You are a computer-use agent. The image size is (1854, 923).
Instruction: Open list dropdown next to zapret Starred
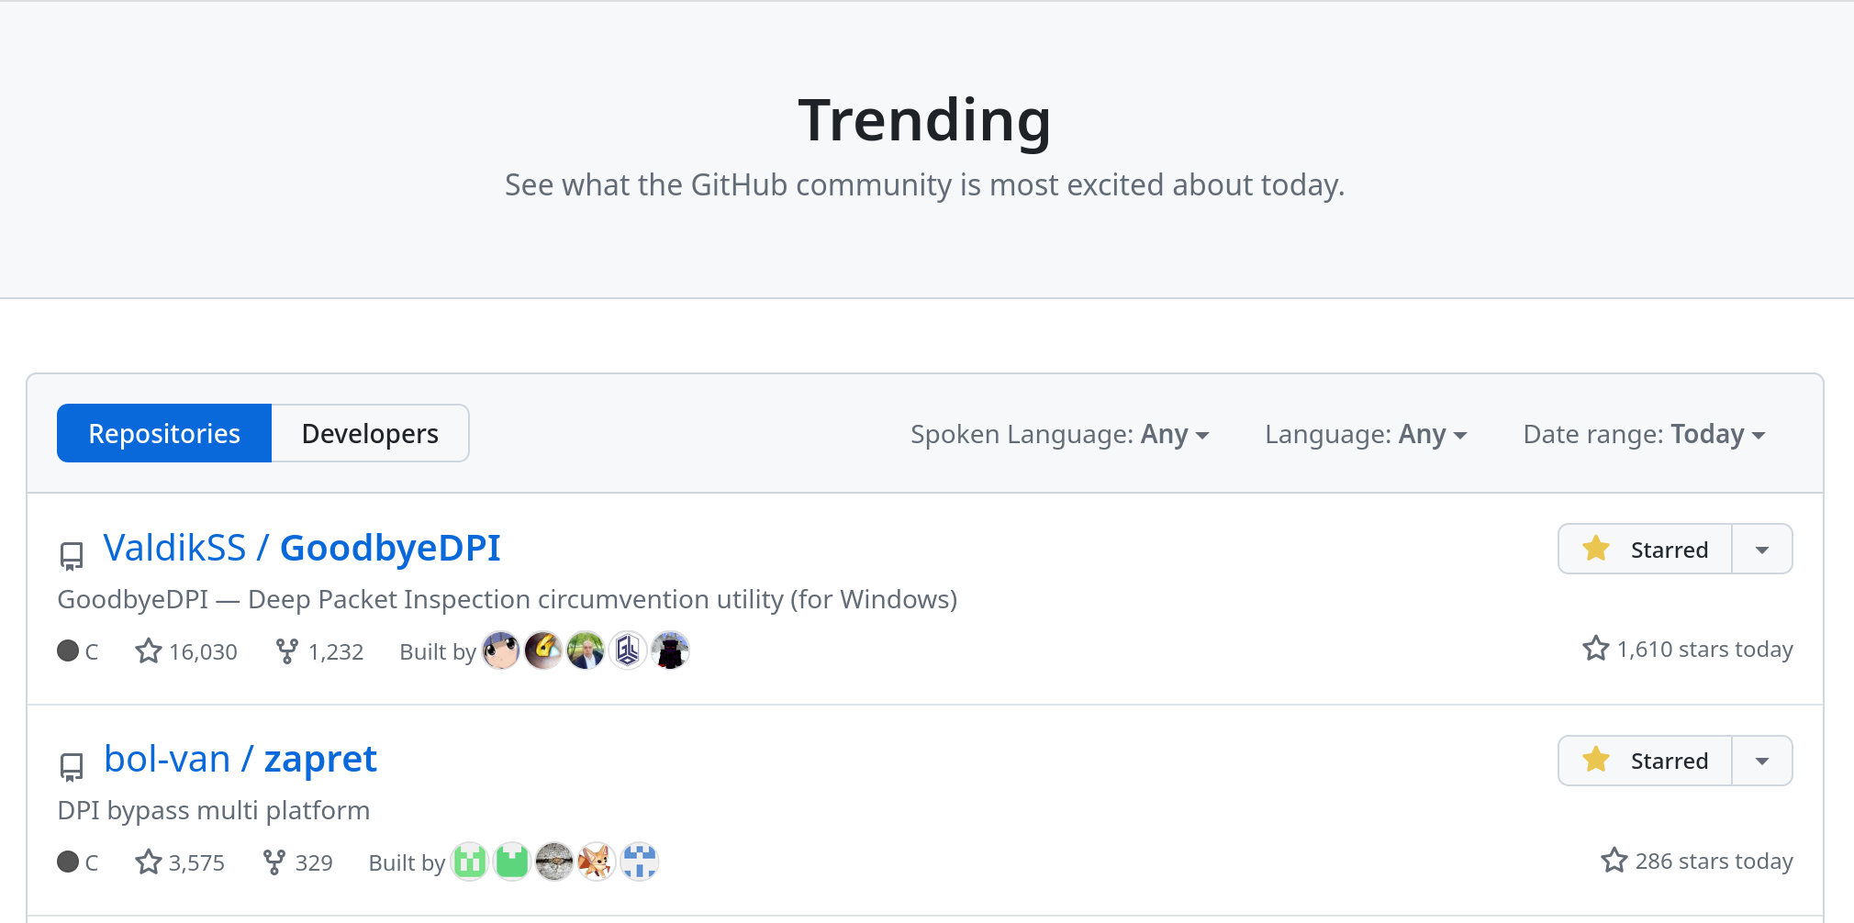coord(1762,761)
